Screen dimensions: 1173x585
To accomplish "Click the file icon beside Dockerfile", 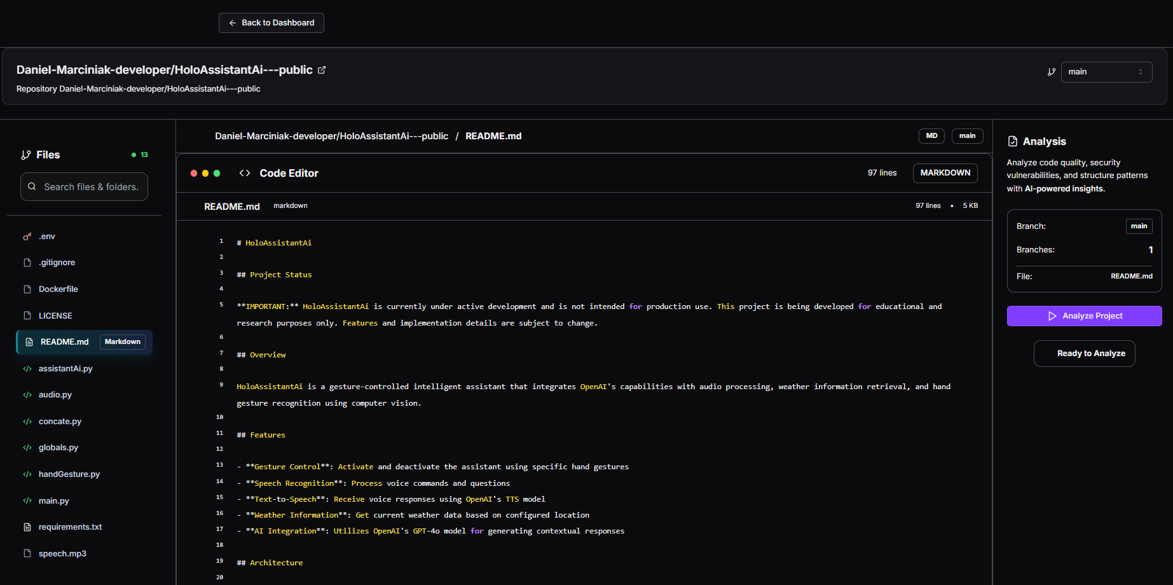I will (x=27, y=289).
